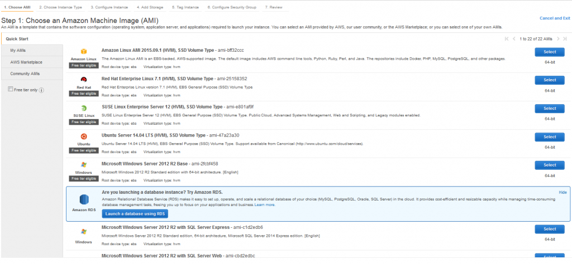The width and height of the screenshot is (572, 264).
Task: Click the Amazon RDS banner heading
Action: tap(162, 192)
